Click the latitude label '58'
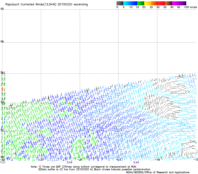This screenshot has height=174, width=198. [x=2, y=41]
